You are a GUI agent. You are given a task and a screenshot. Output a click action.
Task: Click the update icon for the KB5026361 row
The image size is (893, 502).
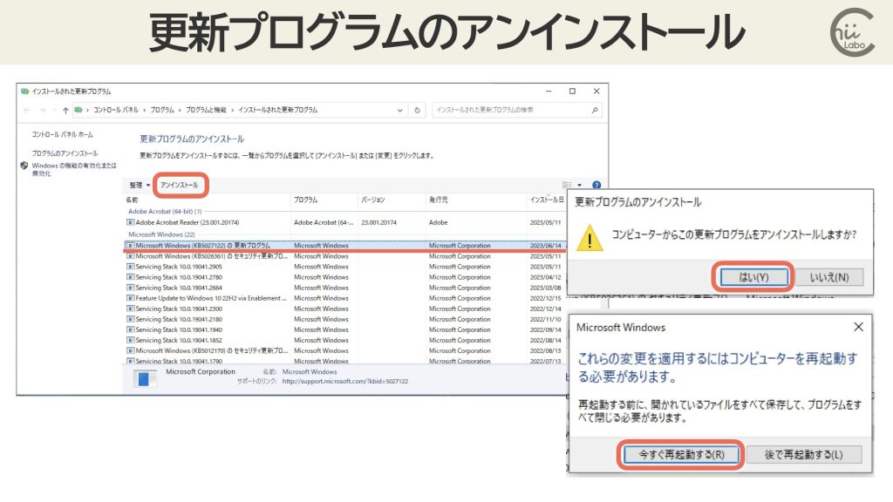point(131,256)
